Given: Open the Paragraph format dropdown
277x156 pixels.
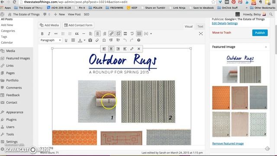Looking at the screenshot, I should tap(50, 40).
